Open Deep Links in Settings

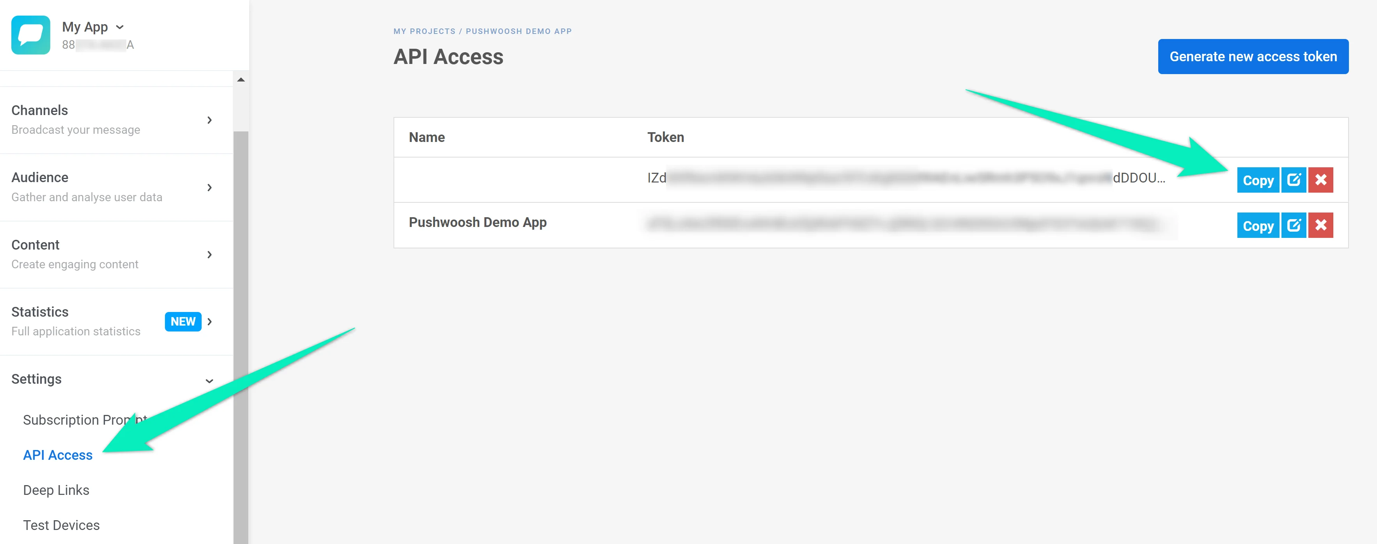pos(56,490)
